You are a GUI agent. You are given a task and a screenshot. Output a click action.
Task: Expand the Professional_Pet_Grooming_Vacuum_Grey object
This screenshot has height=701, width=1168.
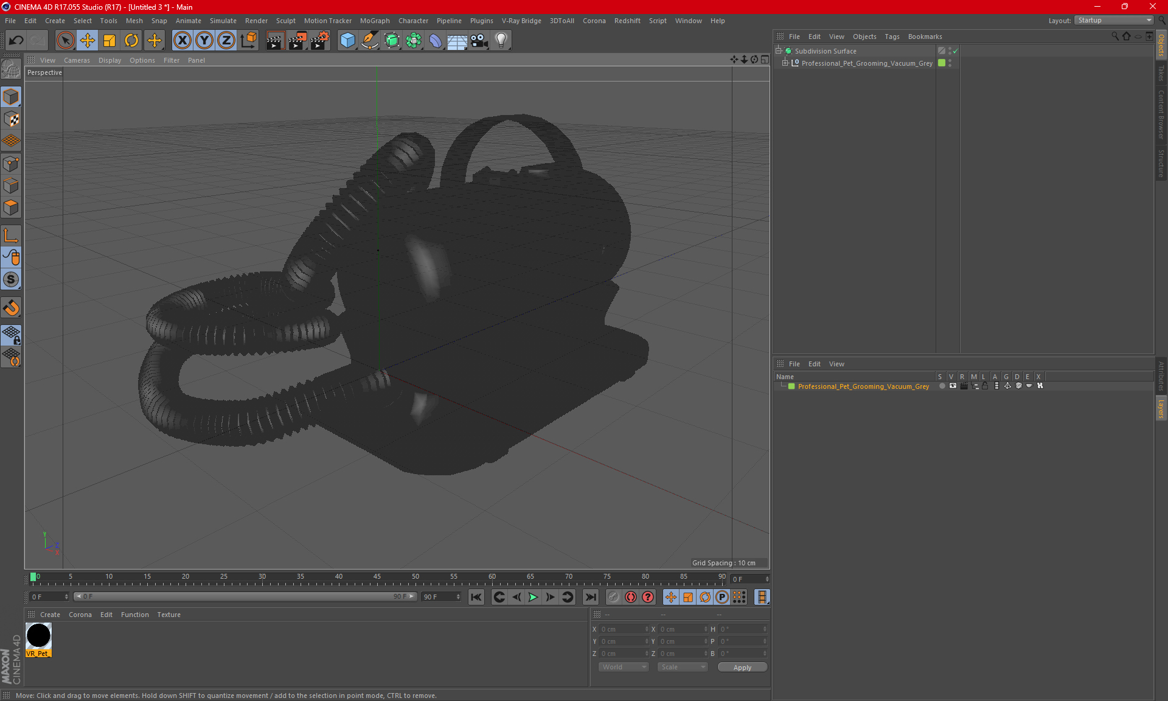[x=785, y=63]
